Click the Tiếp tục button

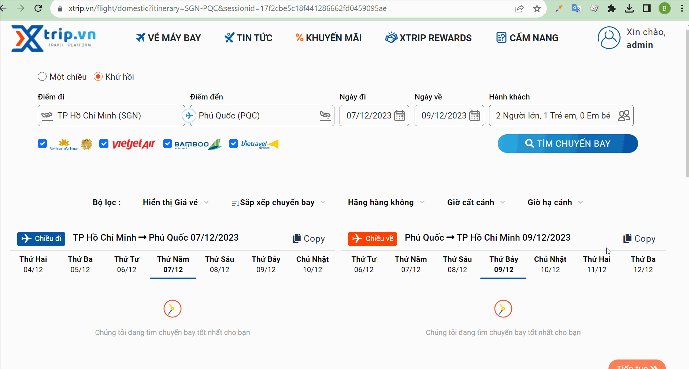pyautogui.click(x=637, y=365)
